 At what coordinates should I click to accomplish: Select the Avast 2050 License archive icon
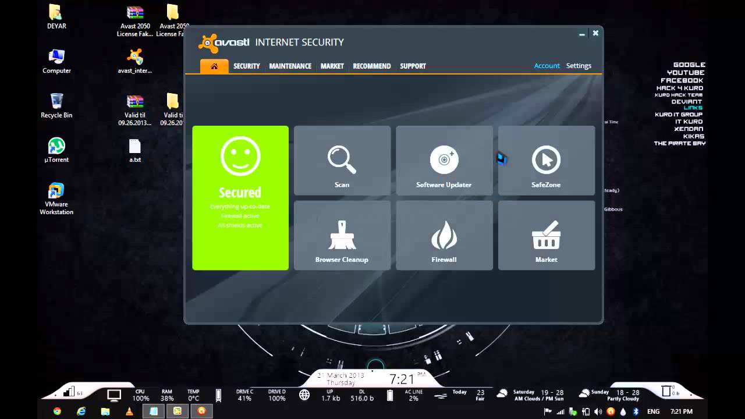[135, 22]
